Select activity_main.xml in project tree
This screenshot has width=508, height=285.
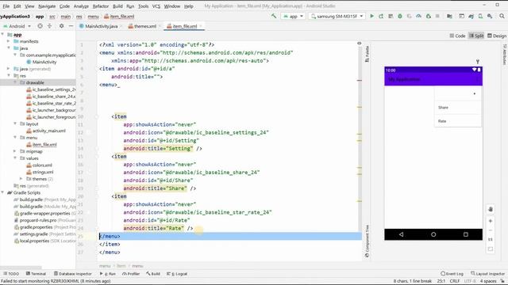click(x=46, y=131)
